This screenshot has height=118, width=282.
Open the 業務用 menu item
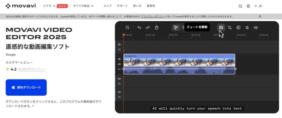pyautogui.click(x=151, y=6)
